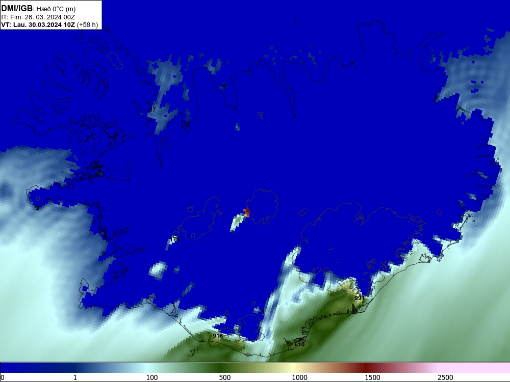Click the 1500 label on the color scale
The image size is (510, 382).
point(372,377)
